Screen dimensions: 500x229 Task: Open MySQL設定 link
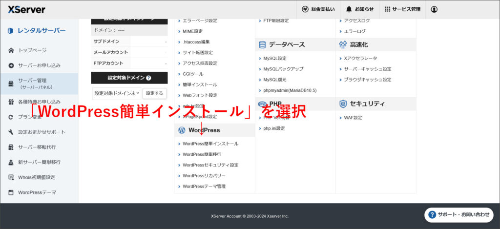275,59
